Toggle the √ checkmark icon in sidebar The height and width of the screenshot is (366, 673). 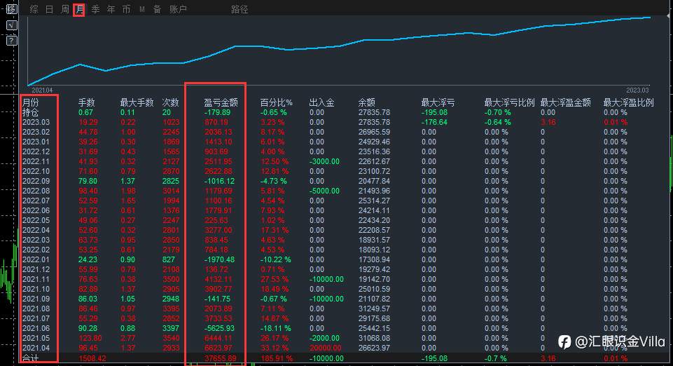[12, 25]
